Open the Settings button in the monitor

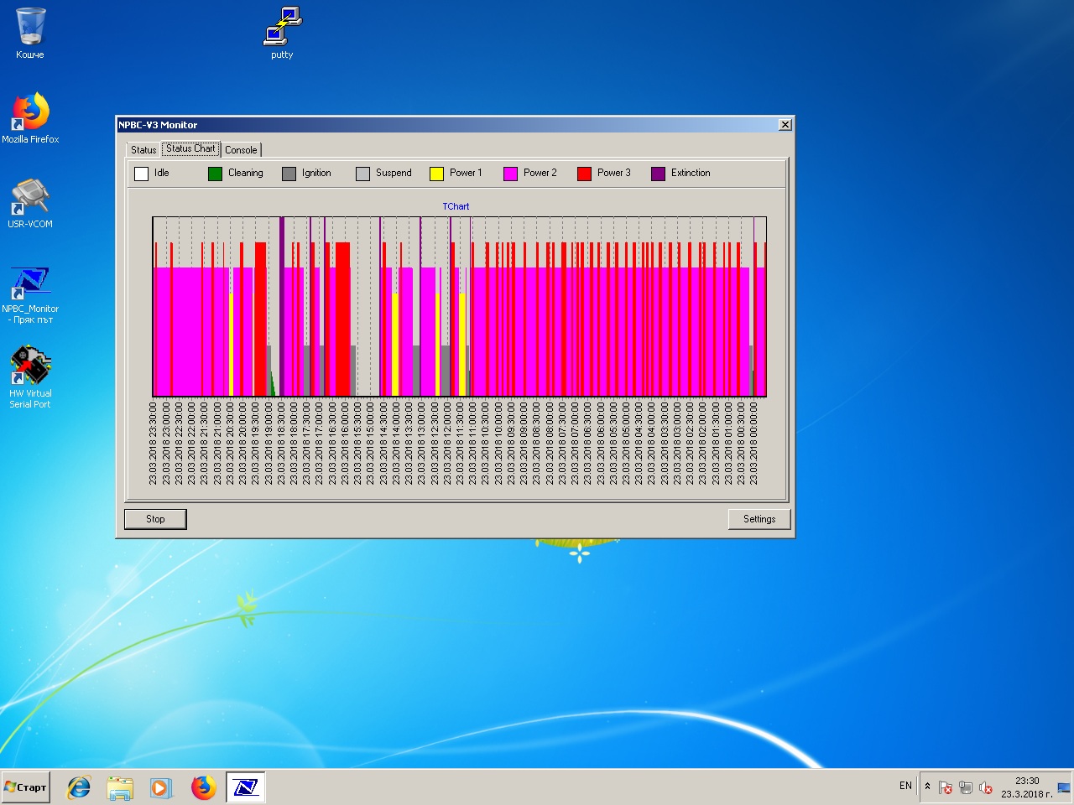pyautogui.click(x=759, y=519)
